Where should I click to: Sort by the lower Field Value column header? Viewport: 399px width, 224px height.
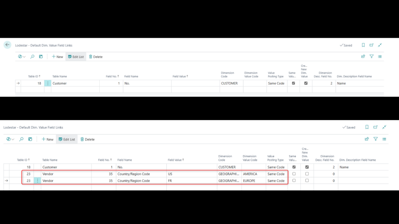click(176, 160)
